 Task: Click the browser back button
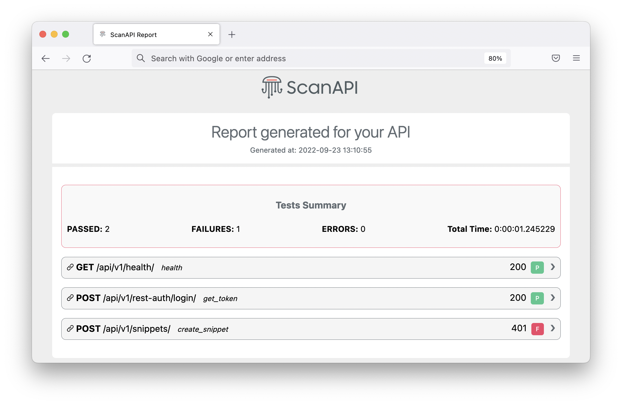[46, 58]
